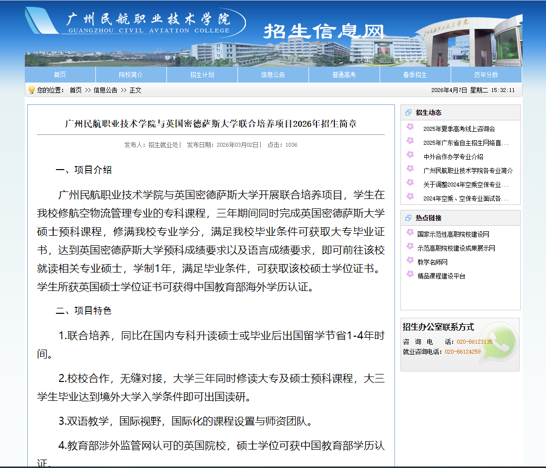This screenshot has width=546, height=468.
Task: Open the 历年分数 menu item
Action: coord(486,74)
